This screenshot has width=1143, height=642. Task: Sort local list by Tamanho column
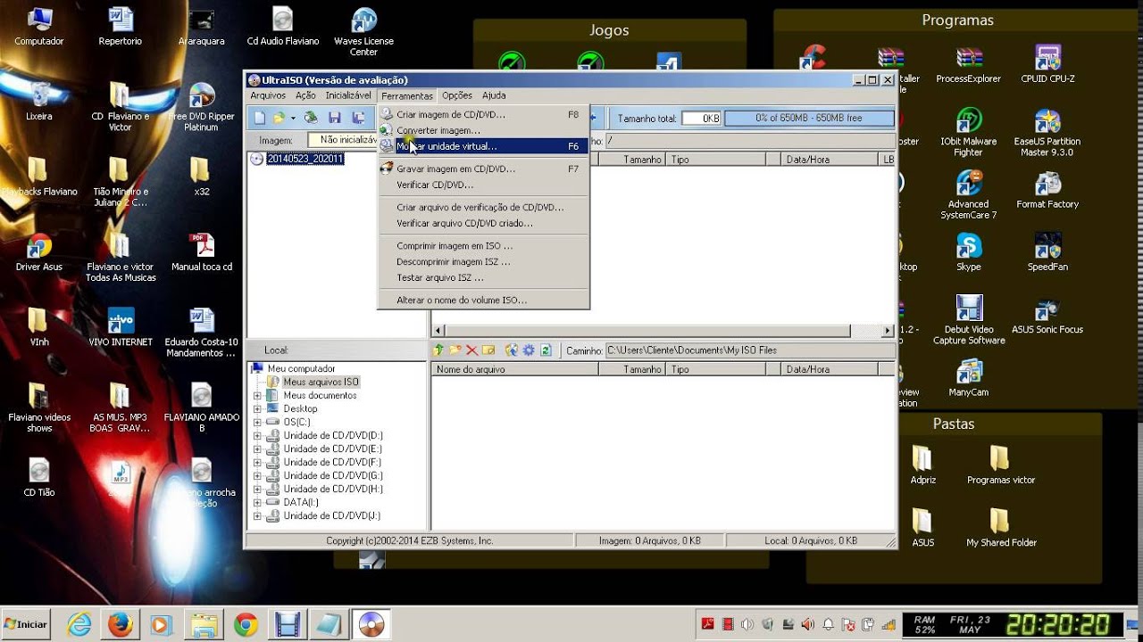coord(631,369)
